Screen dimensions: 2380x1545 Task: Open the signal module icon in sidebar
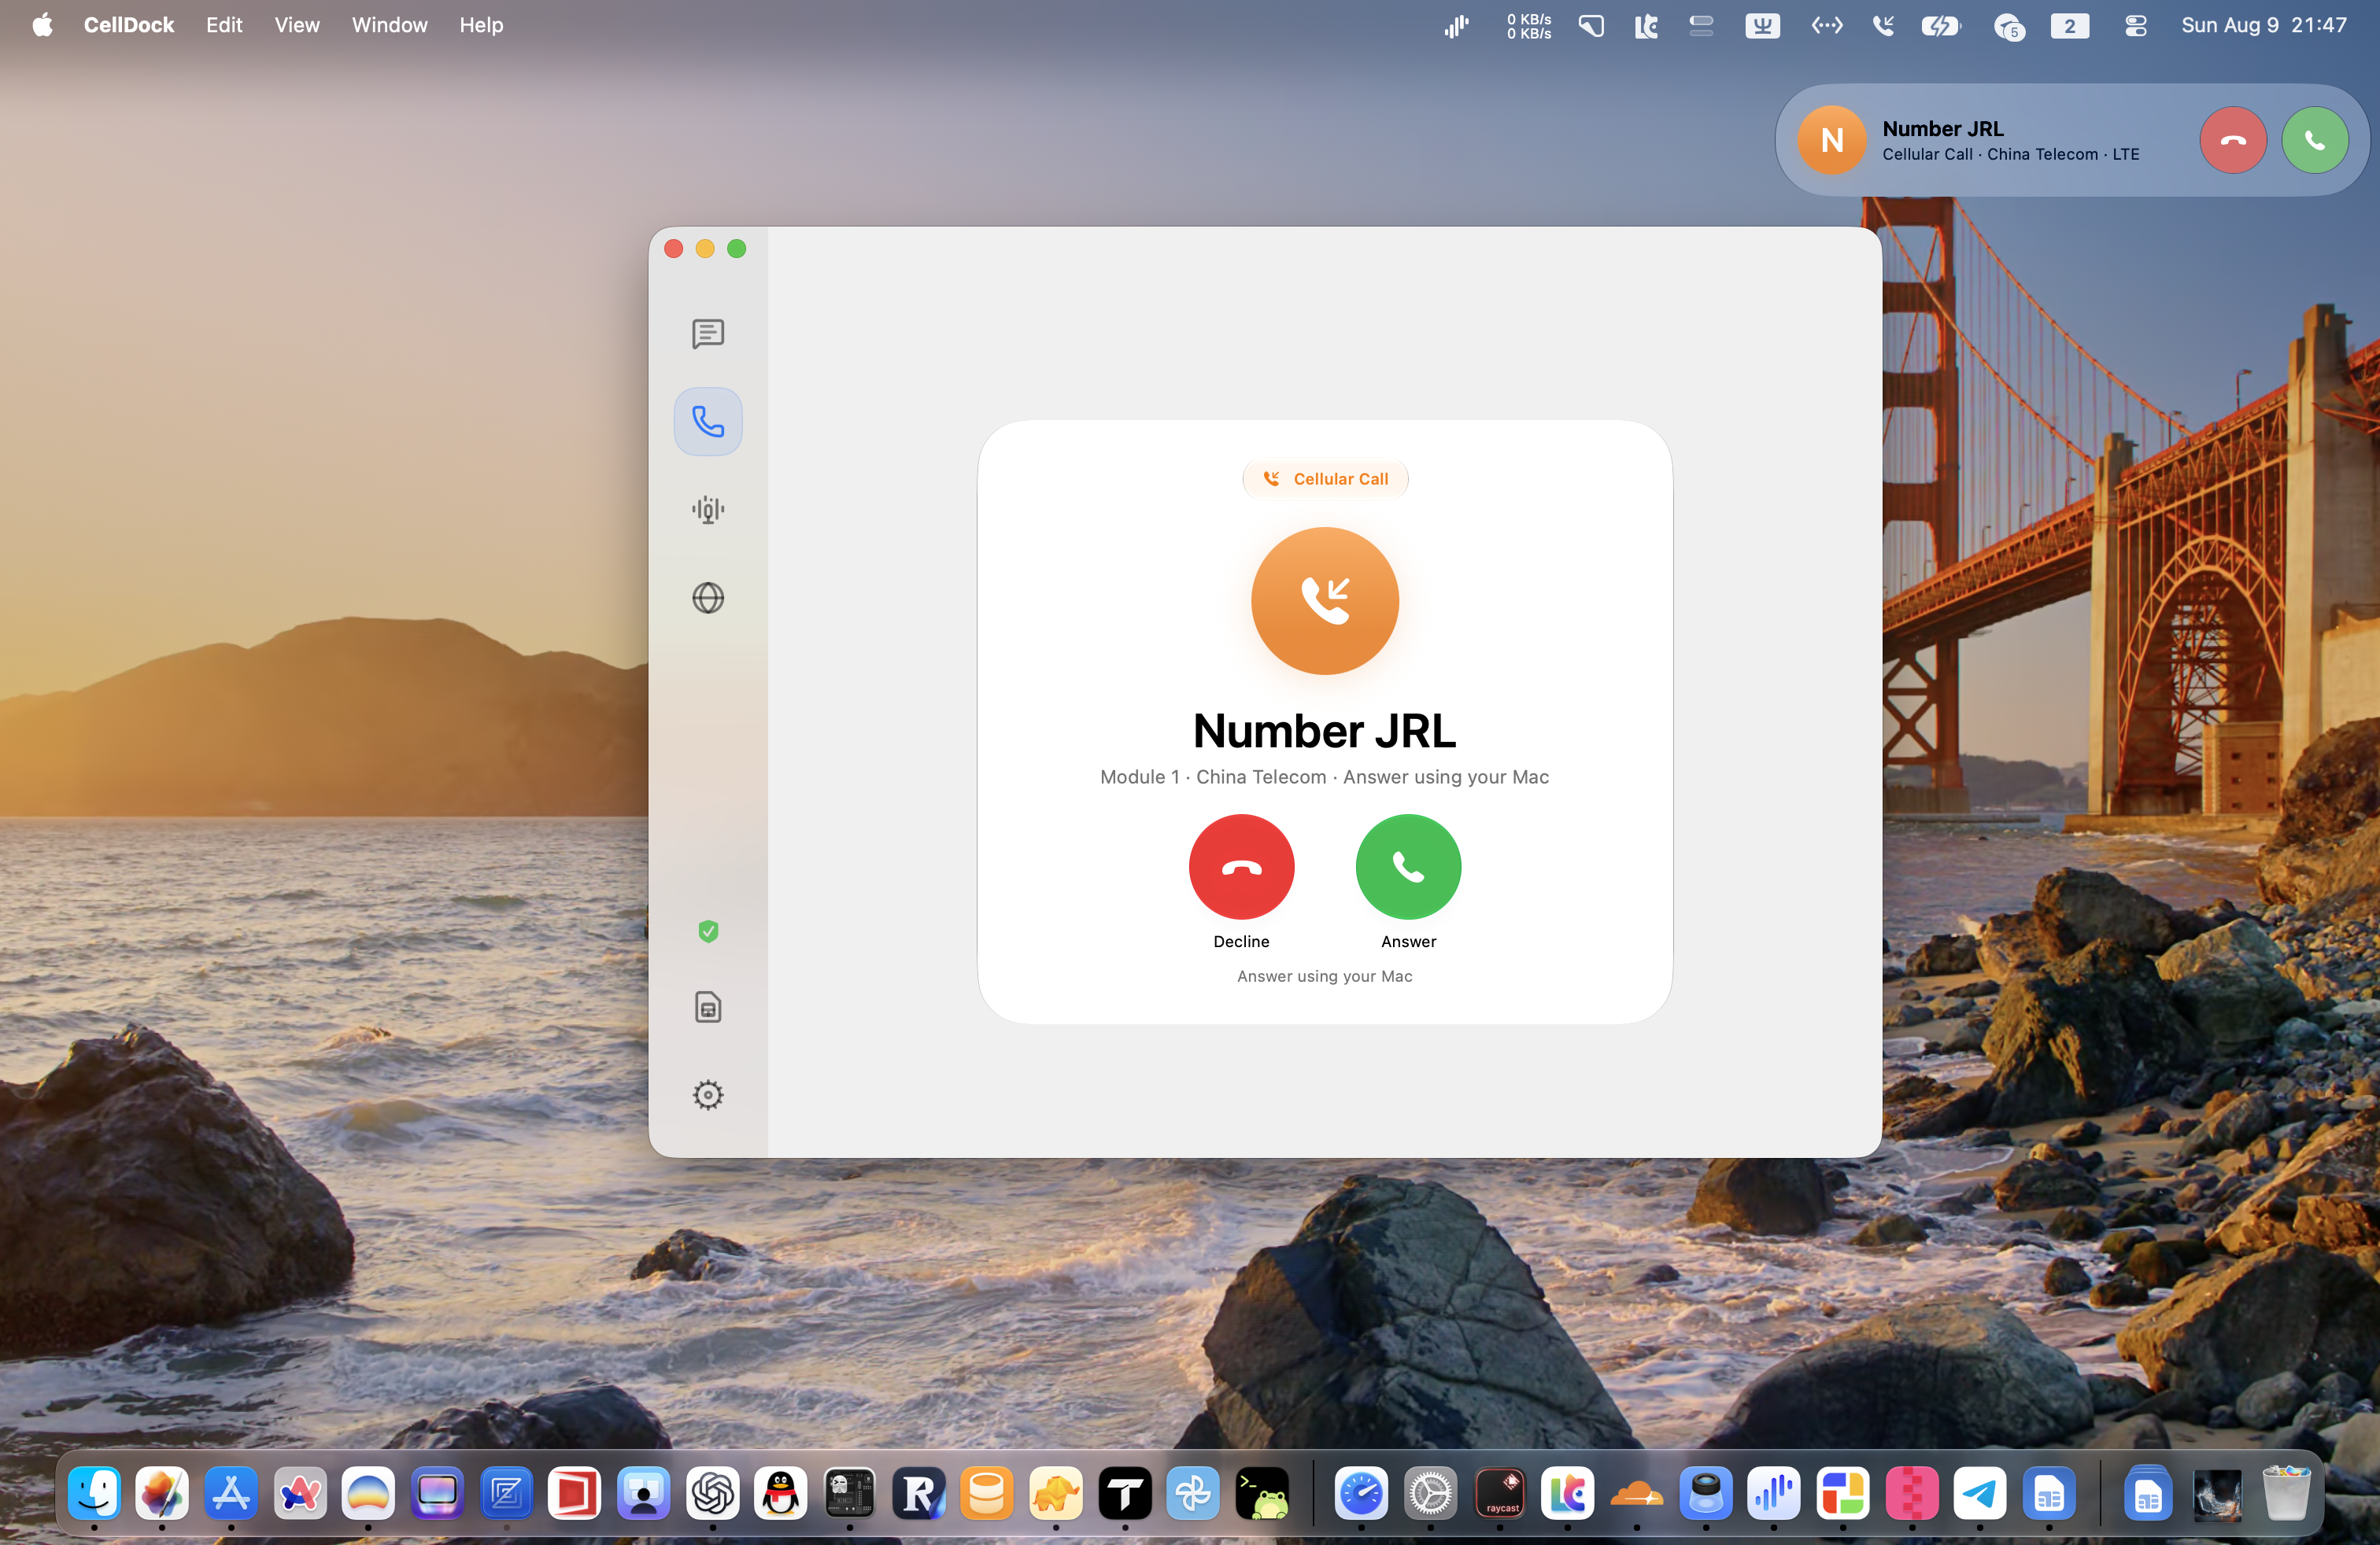click(x=708, y=510)
